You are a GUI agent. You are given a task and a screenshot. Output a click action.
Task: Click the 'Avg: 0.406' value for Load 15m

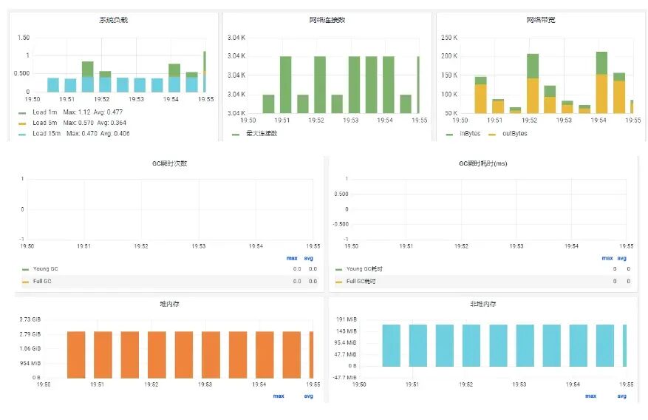115,134
